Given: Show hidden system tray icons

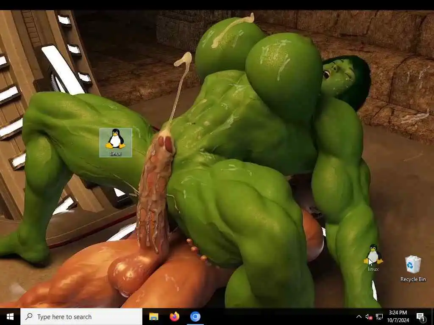Looking at the screenshot, I should click(359, 317).
